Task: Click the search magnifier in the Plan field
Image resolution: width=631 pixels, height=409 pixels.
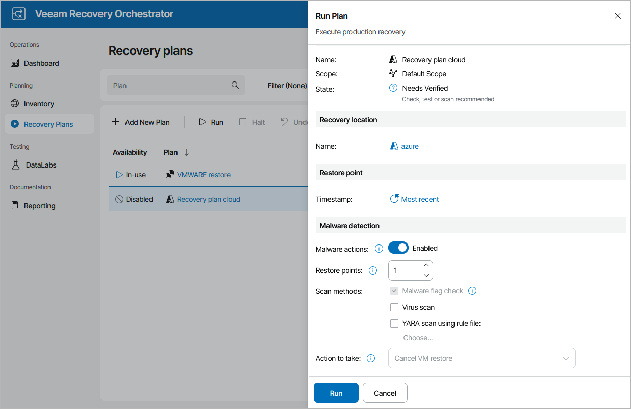Action: (235, 85)
